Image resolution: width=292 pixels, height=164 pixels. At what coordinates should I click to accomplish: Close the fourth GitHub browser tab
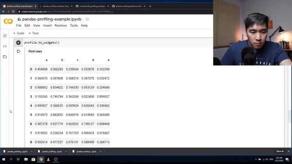coord(144,6)
